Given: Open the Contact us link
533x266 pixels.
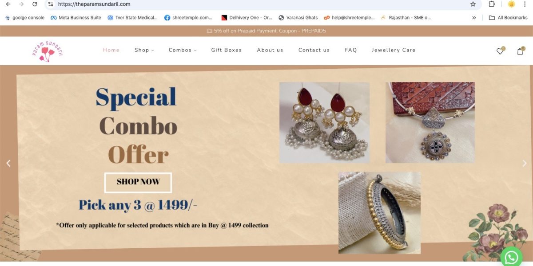Looking at the screenshot, I should click(x=314, y=50).
